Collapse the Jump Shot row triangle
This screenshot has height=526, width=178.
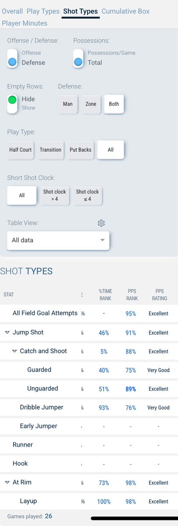[7, 333]
